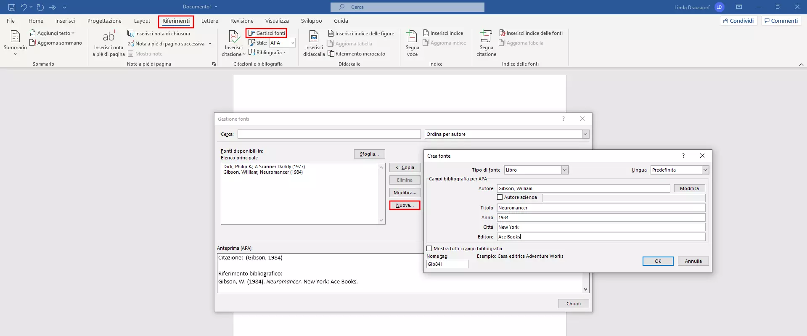The image size is (807, 336).
Task: Open Quick Access Toolbar customize arrow
Action: [64, 7]
